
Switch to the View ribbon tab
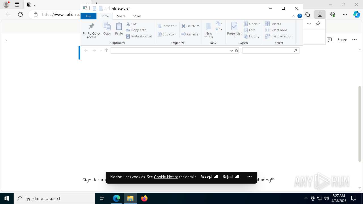click(137, 16)
